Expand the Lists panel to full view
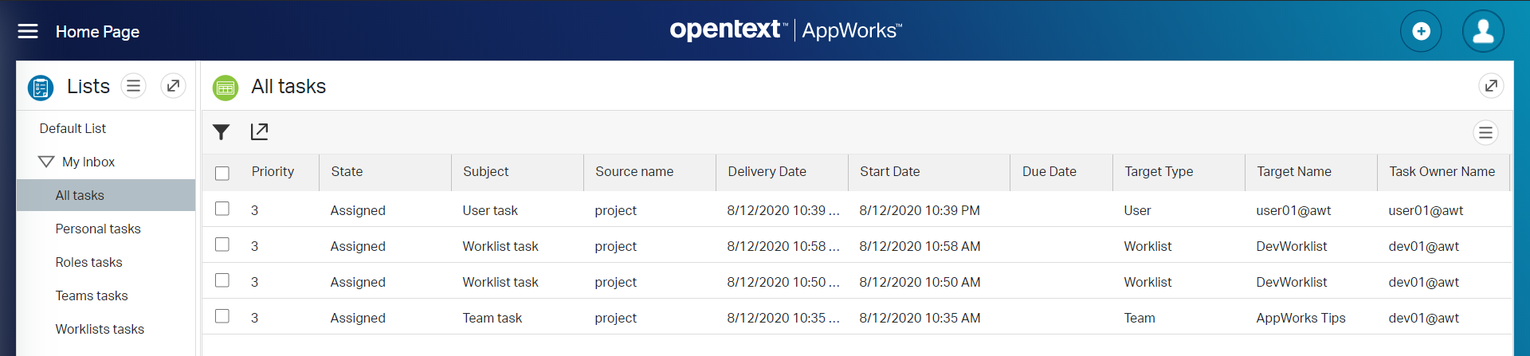The height and width of the screenshot is (356, 1530). point(173,86)
